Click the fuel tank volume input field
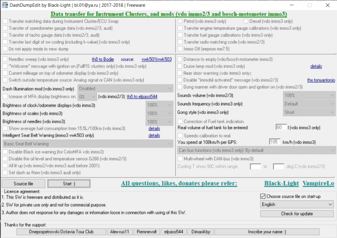Viewport: 337px width, 238px height. coord(281,127)
